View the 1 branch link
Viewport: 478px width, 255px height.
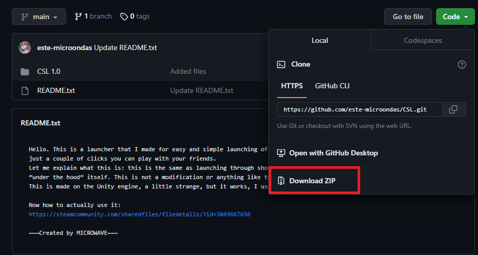coord(94,16)
